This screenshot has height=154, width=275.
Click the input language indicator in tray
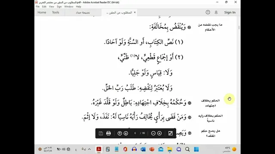[76, 150]
